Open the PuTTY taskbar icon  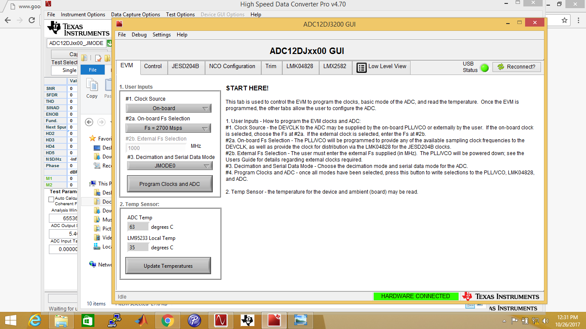114,320
